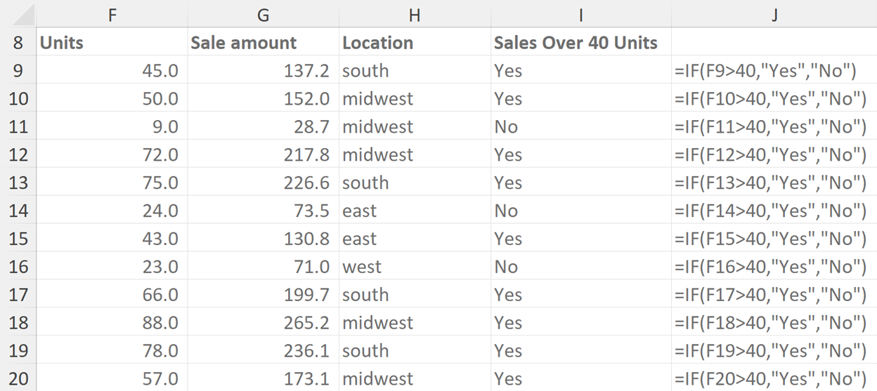Click the Units header cell
This screenshot has height=391, width=877.
point(112,43)
